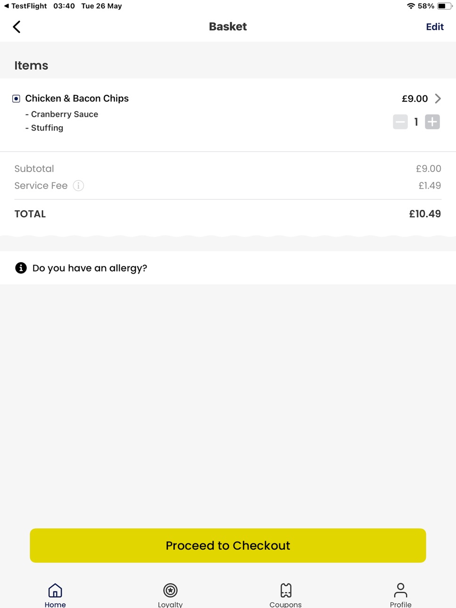This screenshot has width=456, height=608.
Task: Open the Coupons ticket icon
Action: [285, 590]
